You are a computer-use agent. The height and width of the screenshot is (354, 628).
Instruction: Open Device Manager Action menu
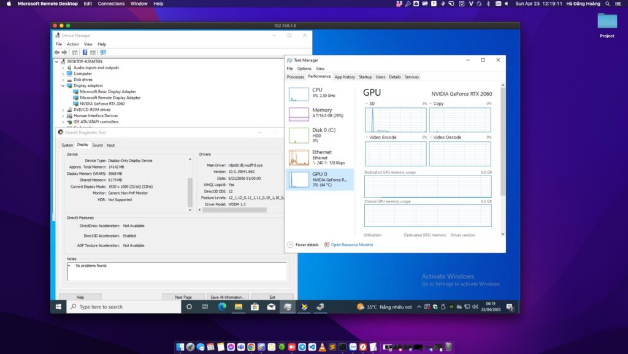[72, 44]
